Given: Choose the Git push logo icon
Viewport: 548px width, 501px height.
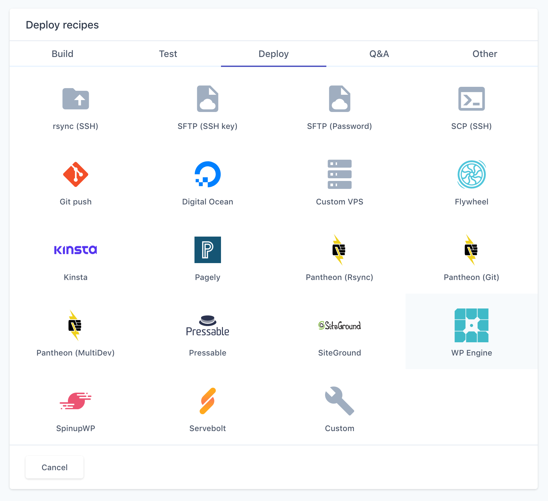Looking at the screenshot, I should [x=76, y=174].
